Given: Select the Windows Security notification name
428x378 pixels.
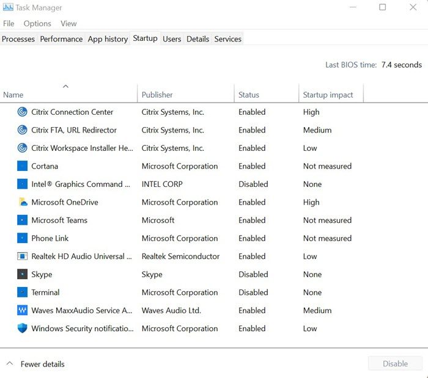Looking at the screenshot, I should (x=83, y=329).
